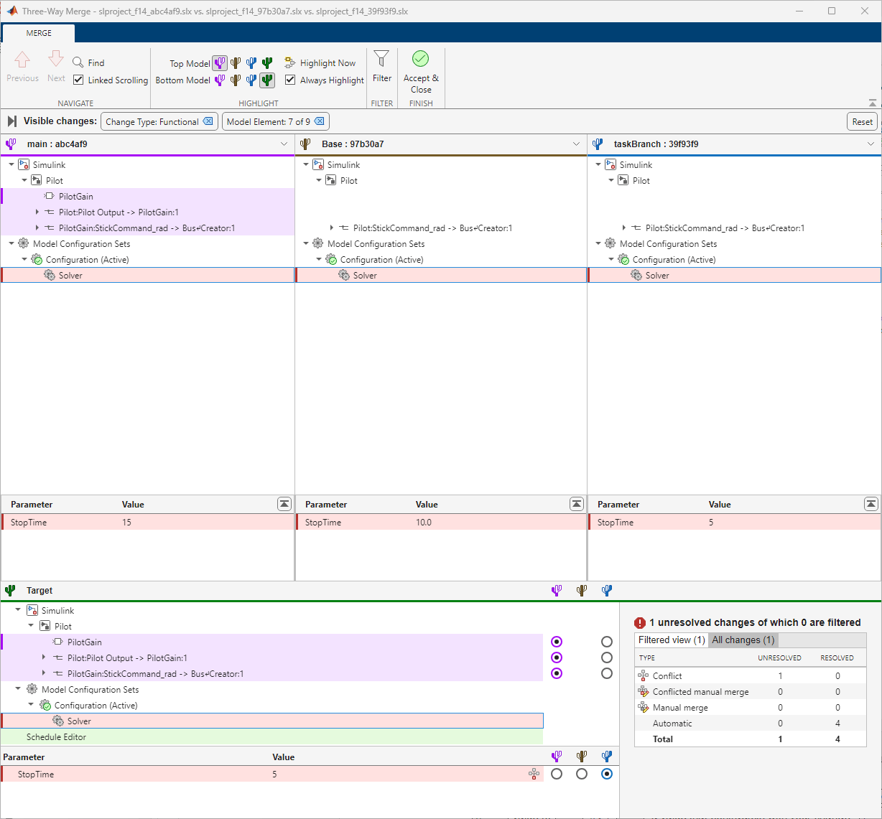This screenshot has width=882, height=819.
Task: Click the Conflict row in summary table
Action: pos(751,675)
